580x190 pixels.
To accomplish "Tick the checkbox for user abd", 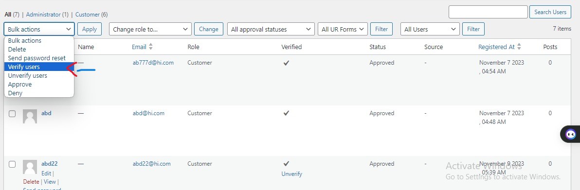I will point(12,114).
